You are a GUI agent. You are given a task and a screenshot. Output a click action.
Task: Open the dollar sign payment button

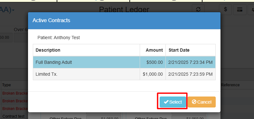[x=225, y=10]
